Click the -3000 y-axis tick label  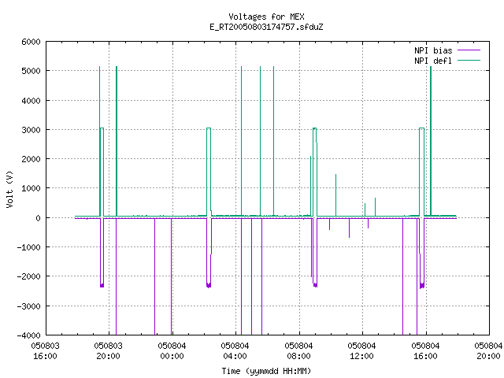(x=28, y=306)
